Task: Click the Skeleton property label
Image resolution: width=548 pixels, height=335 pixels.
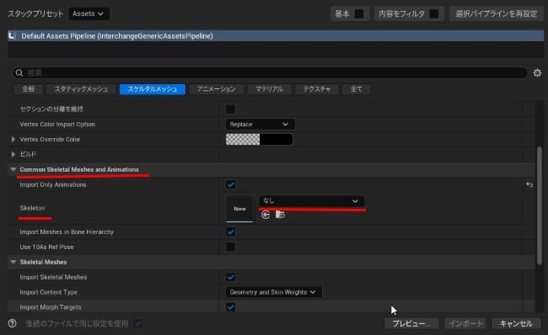Action: click(33, 208)
